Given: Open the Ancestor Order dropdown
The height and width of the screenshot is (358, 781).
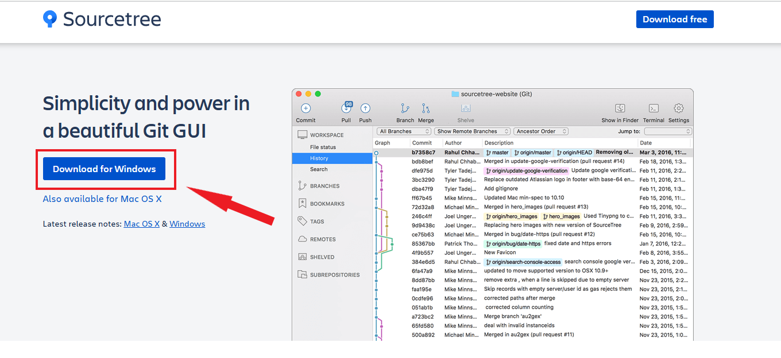Looking at the screenshot, I should 541,131.
